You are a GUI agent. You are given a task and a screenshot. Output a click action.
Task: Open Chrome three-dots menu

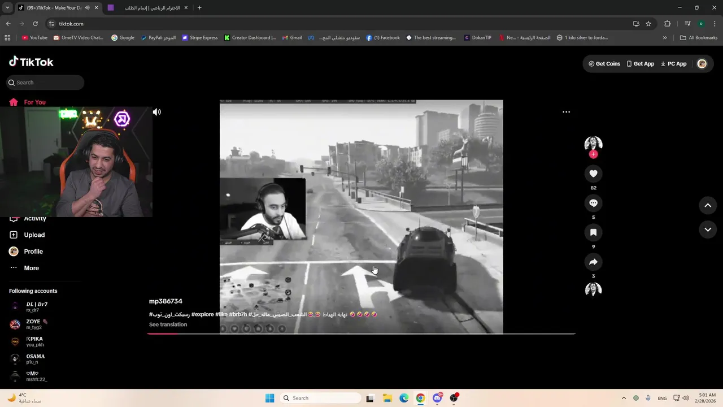pos(715,24)
